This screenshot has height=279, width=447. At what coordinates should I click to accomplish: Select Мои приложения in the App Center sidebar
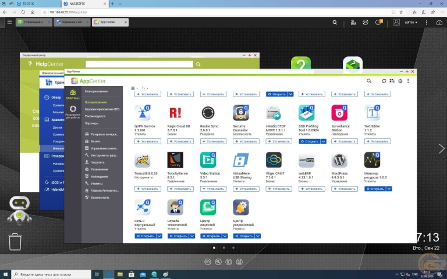click(96, 91)
